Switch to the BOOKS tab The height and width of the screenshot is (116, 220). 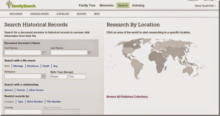(82, 14)
